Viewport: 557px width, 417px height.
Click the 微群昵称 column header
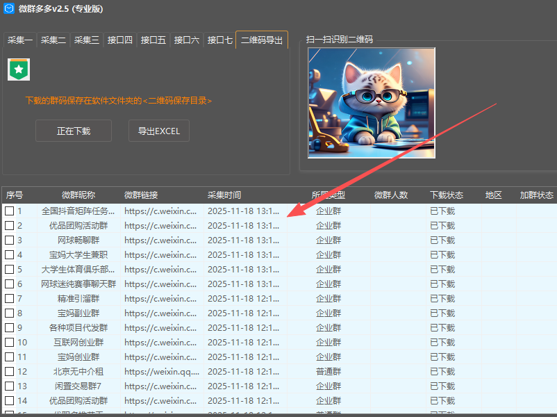[78, 195]
